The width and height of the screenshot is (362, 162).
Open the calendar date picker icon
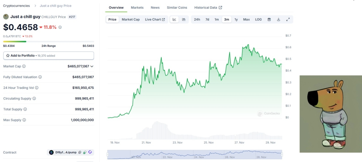point(269,19)
